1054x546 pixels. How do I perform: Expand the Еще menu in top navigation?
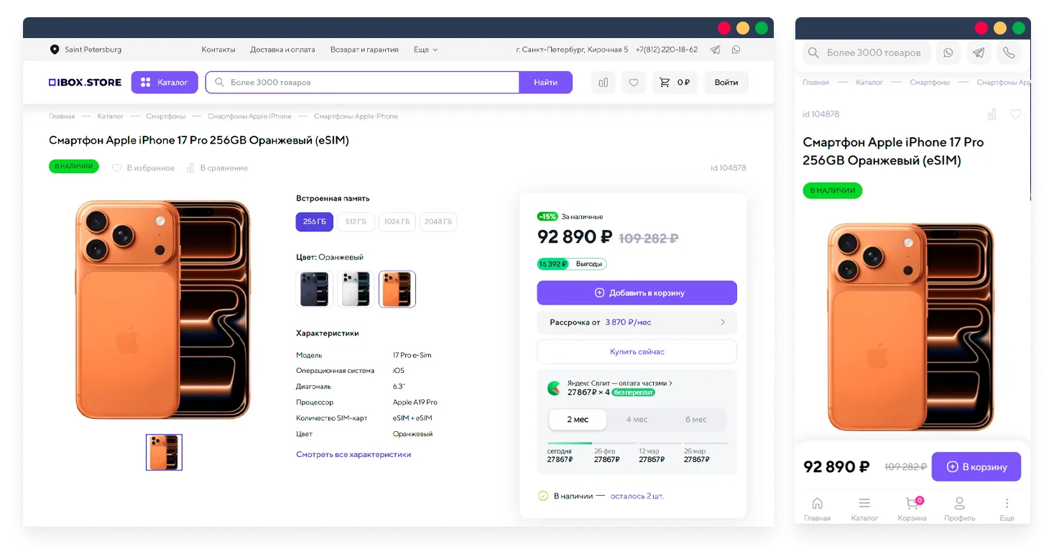(x=425, y=50)
